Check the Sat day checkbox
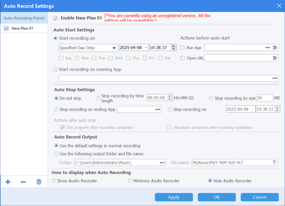285x206 pixels. coord(161,58)
